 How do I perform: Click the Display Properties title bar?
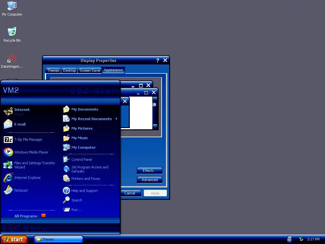pos(98,60)
